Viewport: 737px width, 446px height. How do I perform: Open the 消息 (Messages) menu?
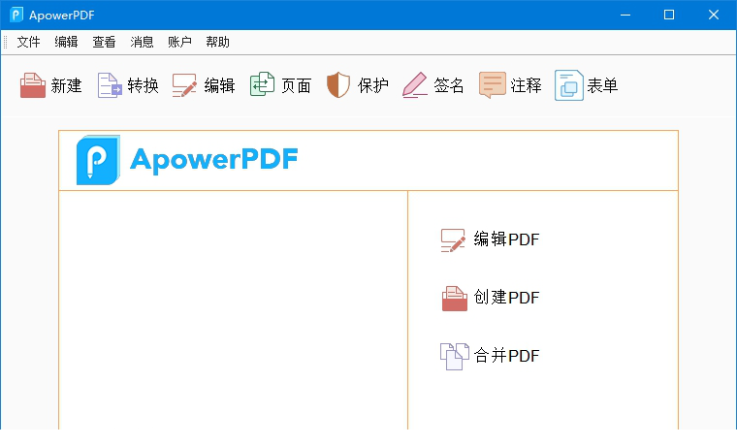coord(142,43)
